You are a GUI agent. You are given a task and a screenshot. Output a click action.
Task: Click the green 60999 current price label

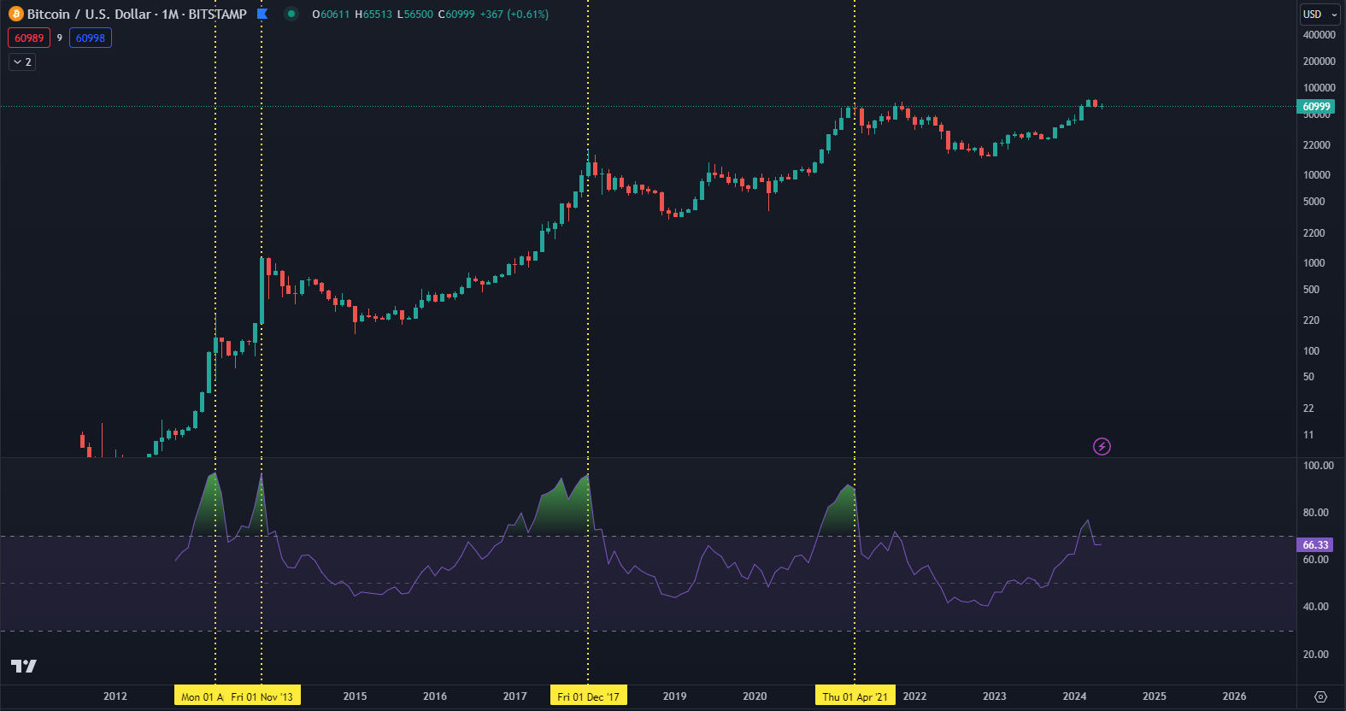tap(1316, 107)
